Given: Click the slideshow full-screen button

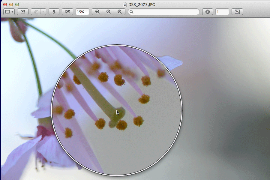Looking at the screenshot, I should tap(237, 12).
